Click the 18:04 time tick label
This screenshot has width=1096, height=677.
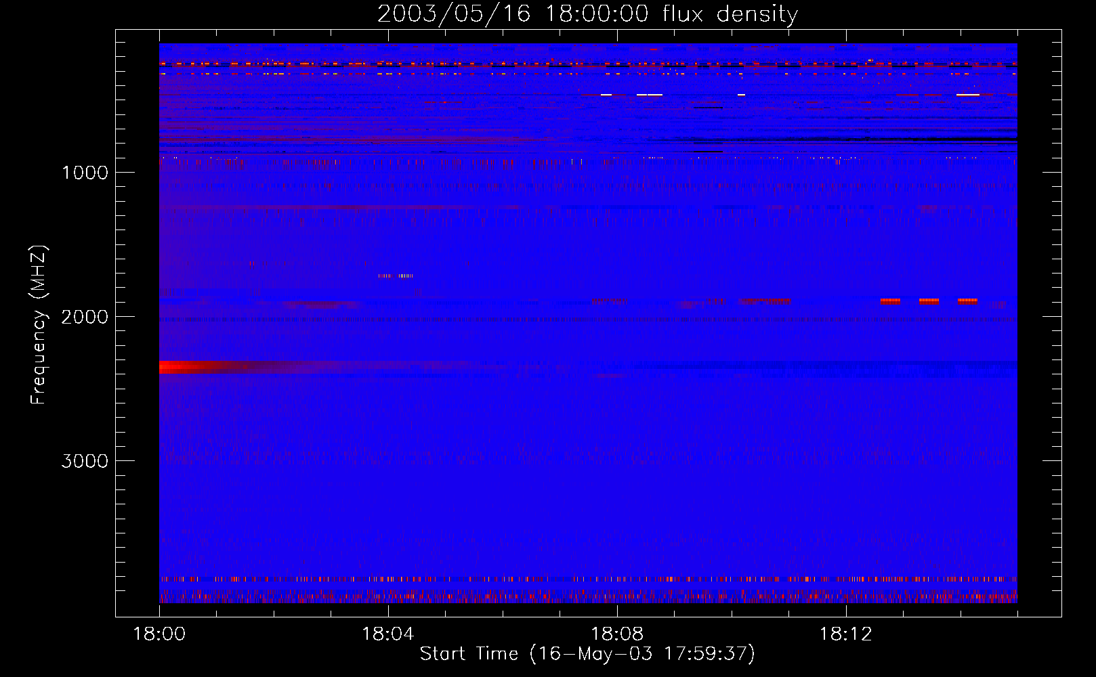pyautogui.click(x=388, y=634)
